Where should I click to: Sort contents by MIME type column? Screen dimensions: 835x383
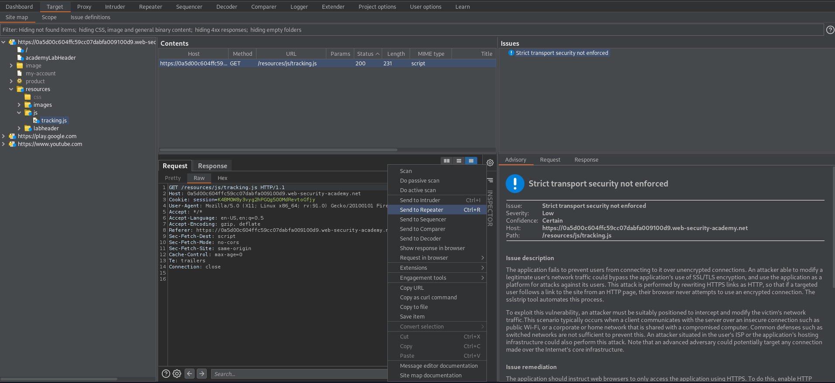coord(431,54)
